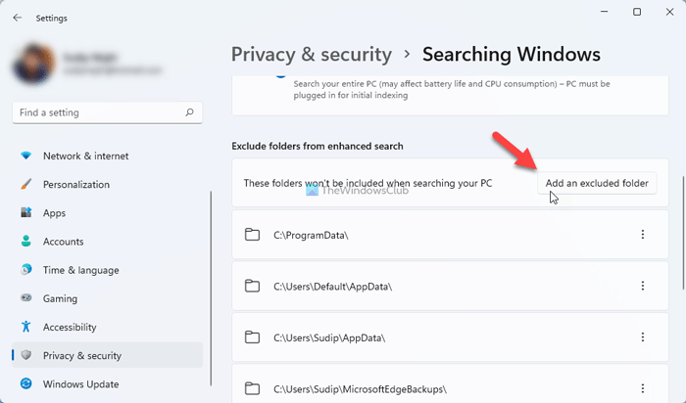Open more options for C:\ProgramData\
Image resolution: width=686 pixels, height=403 pixels.
(643, 234)
